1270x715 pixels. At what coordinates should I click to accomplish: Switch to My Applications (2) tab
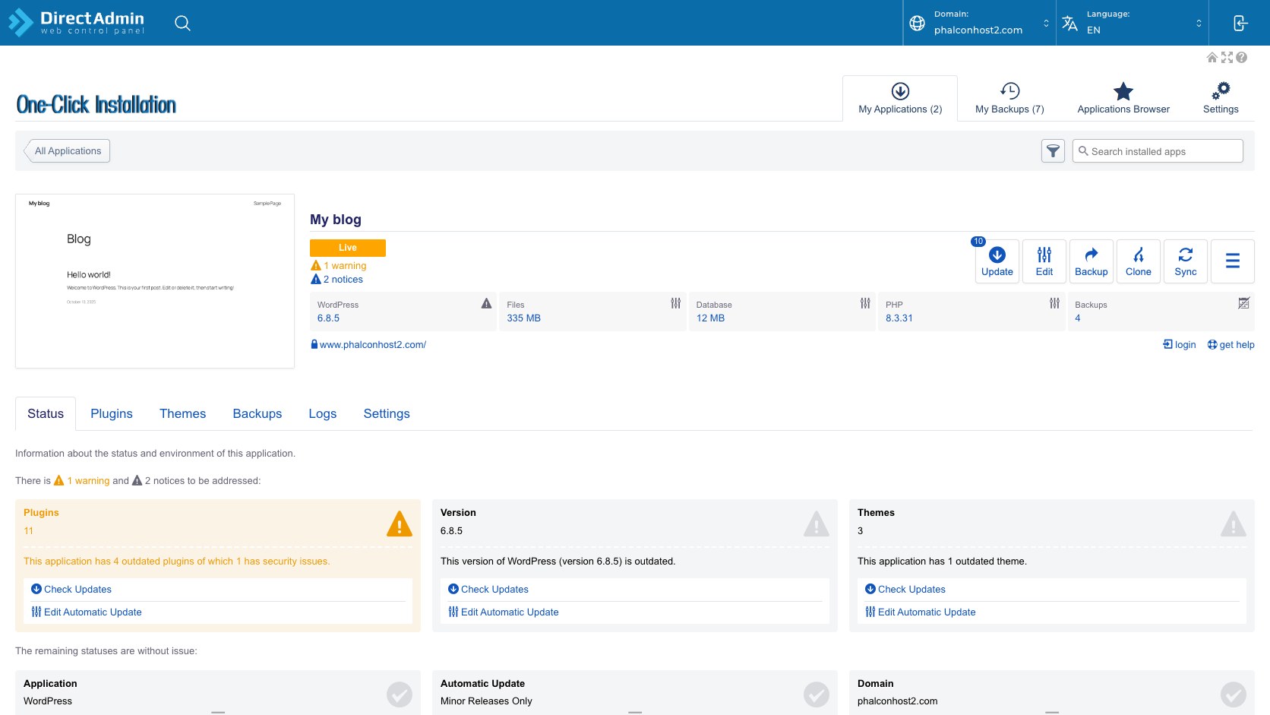coord(900,99)
